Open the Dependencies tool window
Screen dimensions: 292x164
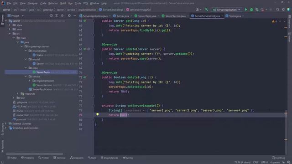(x=109, y=158)
